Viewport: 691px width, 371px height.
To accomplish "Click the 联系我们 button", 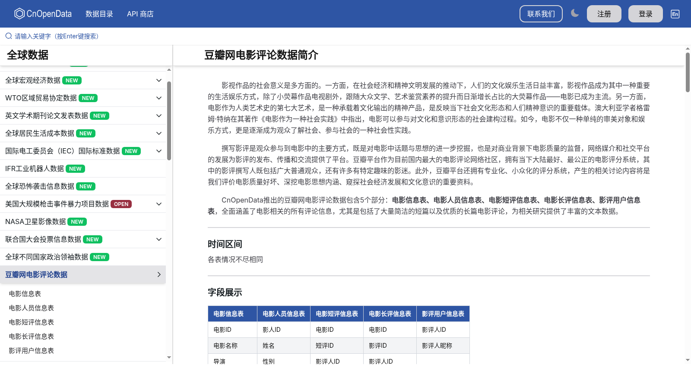I will pyautogui.click(x=541, y=14).
